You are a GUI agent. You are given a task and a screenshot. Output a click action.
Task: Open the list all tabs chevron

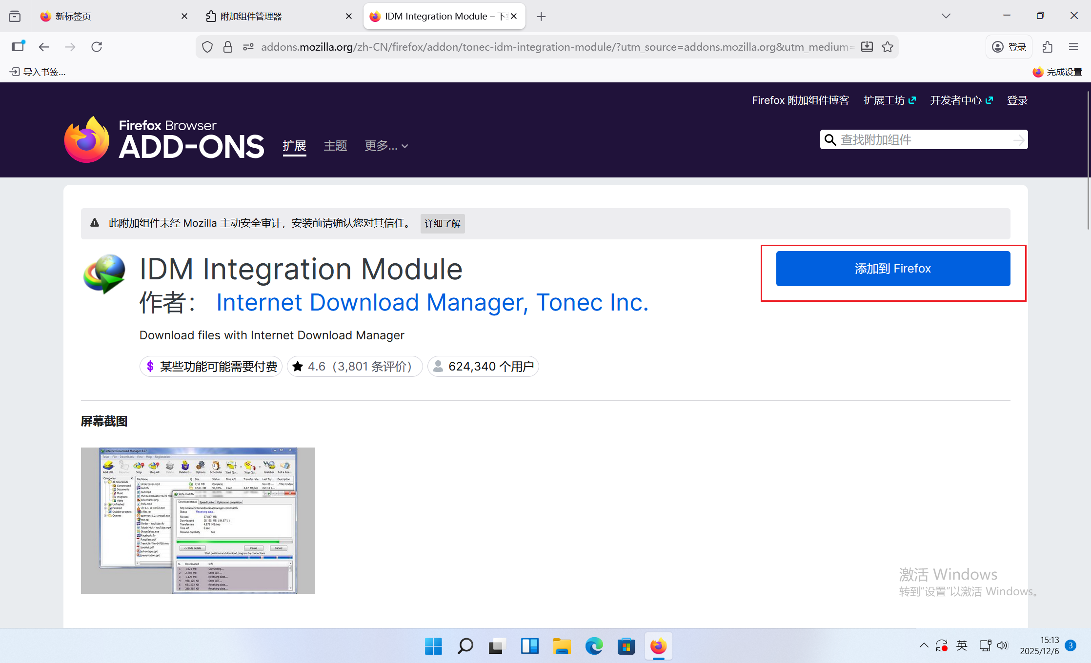946,16
